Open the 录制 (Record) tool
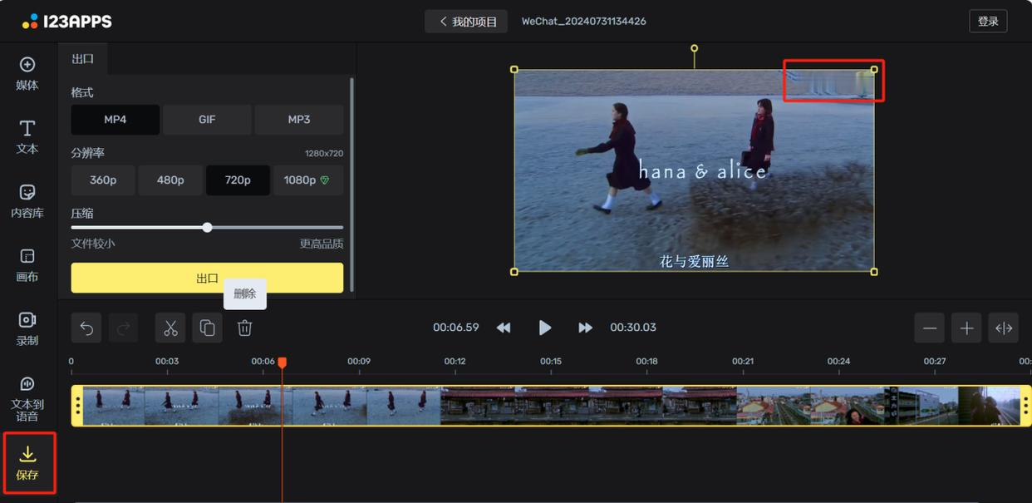Screen dimensions: 1032x503 pyautogui.click(x=27, y=328)
